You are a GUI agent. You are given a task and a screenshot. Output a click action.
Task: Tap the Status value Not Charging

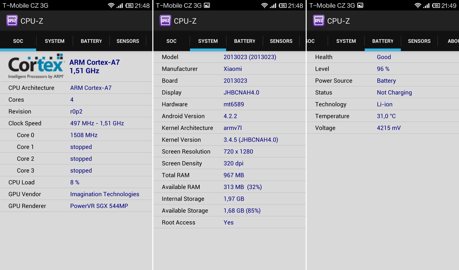click(394, 93)
